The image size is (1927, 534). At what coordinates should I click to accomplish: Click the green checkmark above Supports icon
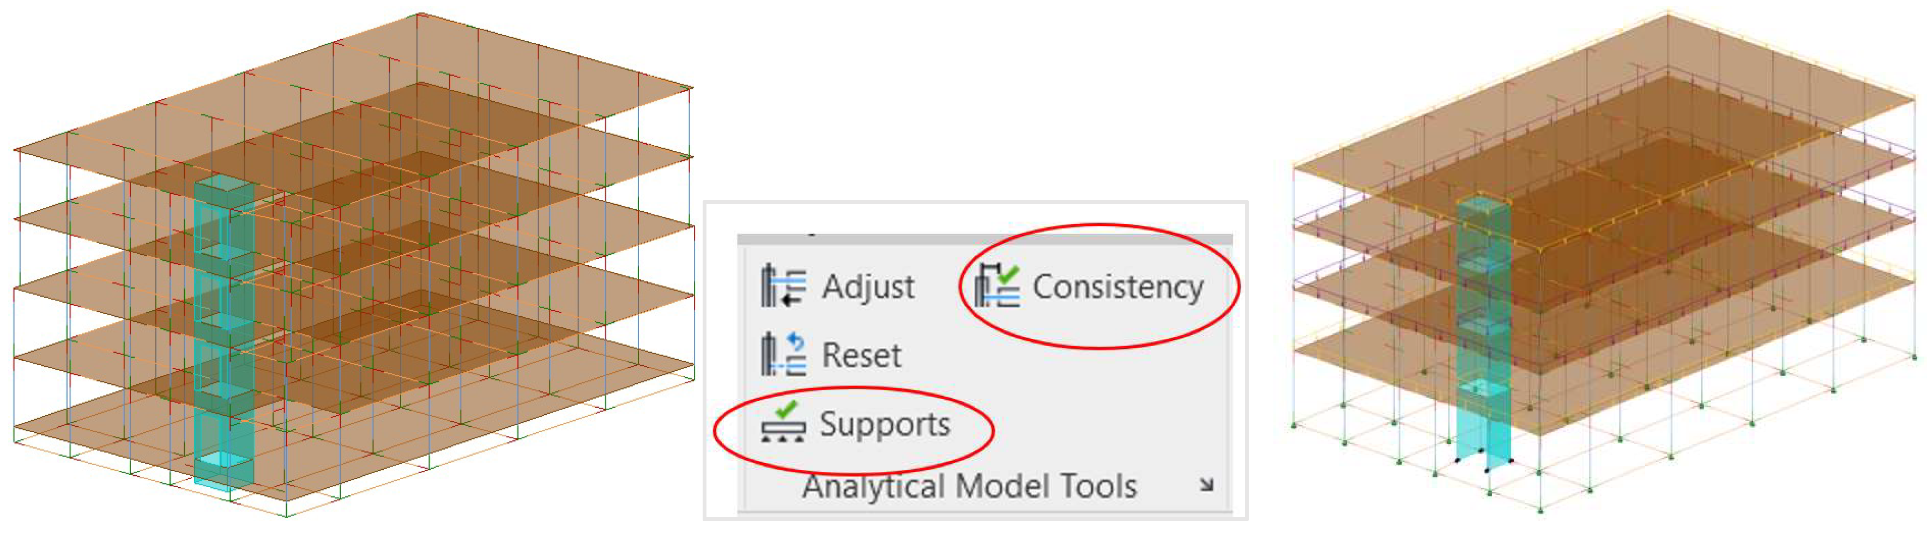tap(786, 409)
